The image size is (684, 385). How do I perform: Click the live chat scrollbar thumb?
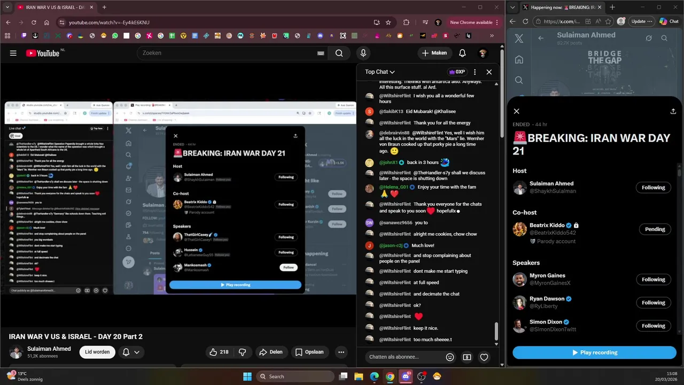pos(496,332)
